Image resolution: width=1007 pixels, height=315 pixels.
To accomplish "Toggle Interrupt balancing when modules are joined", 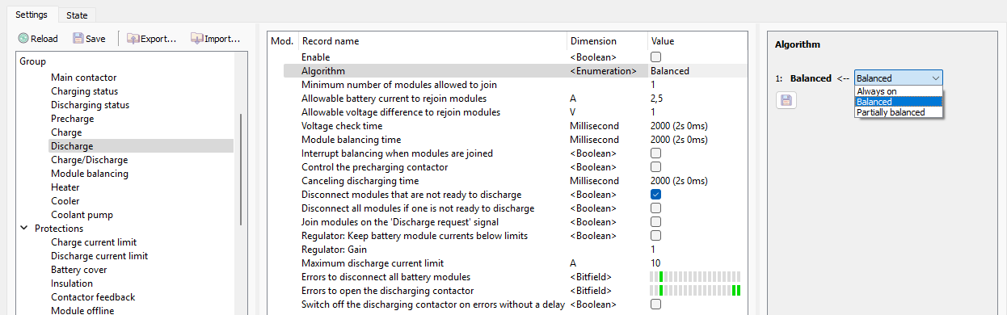I will coord(655,153).
